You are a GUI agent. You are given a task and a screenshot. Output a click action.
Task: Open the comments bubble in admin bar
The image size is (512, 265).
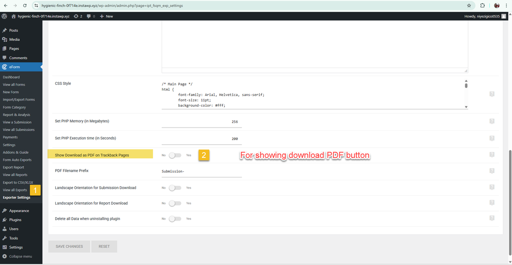(91, 16)
